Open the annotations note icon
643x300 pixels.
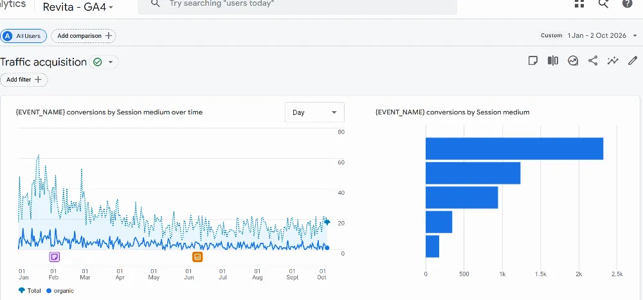(532, 61)
